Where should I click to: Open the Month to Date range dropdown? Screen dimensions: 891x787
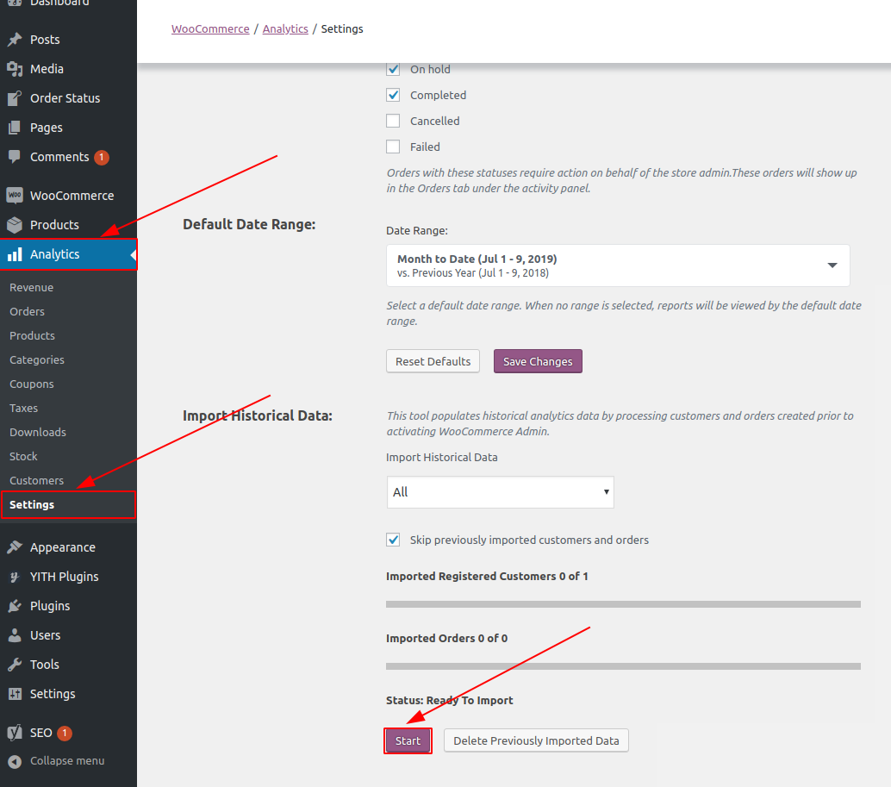(618, 265)
